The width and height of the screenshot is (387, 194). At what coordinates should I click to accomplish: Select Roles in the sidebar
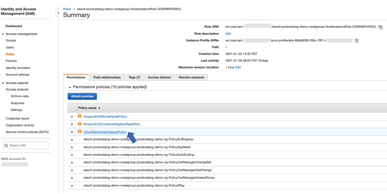pyautogui.click(x=10, y=54)
